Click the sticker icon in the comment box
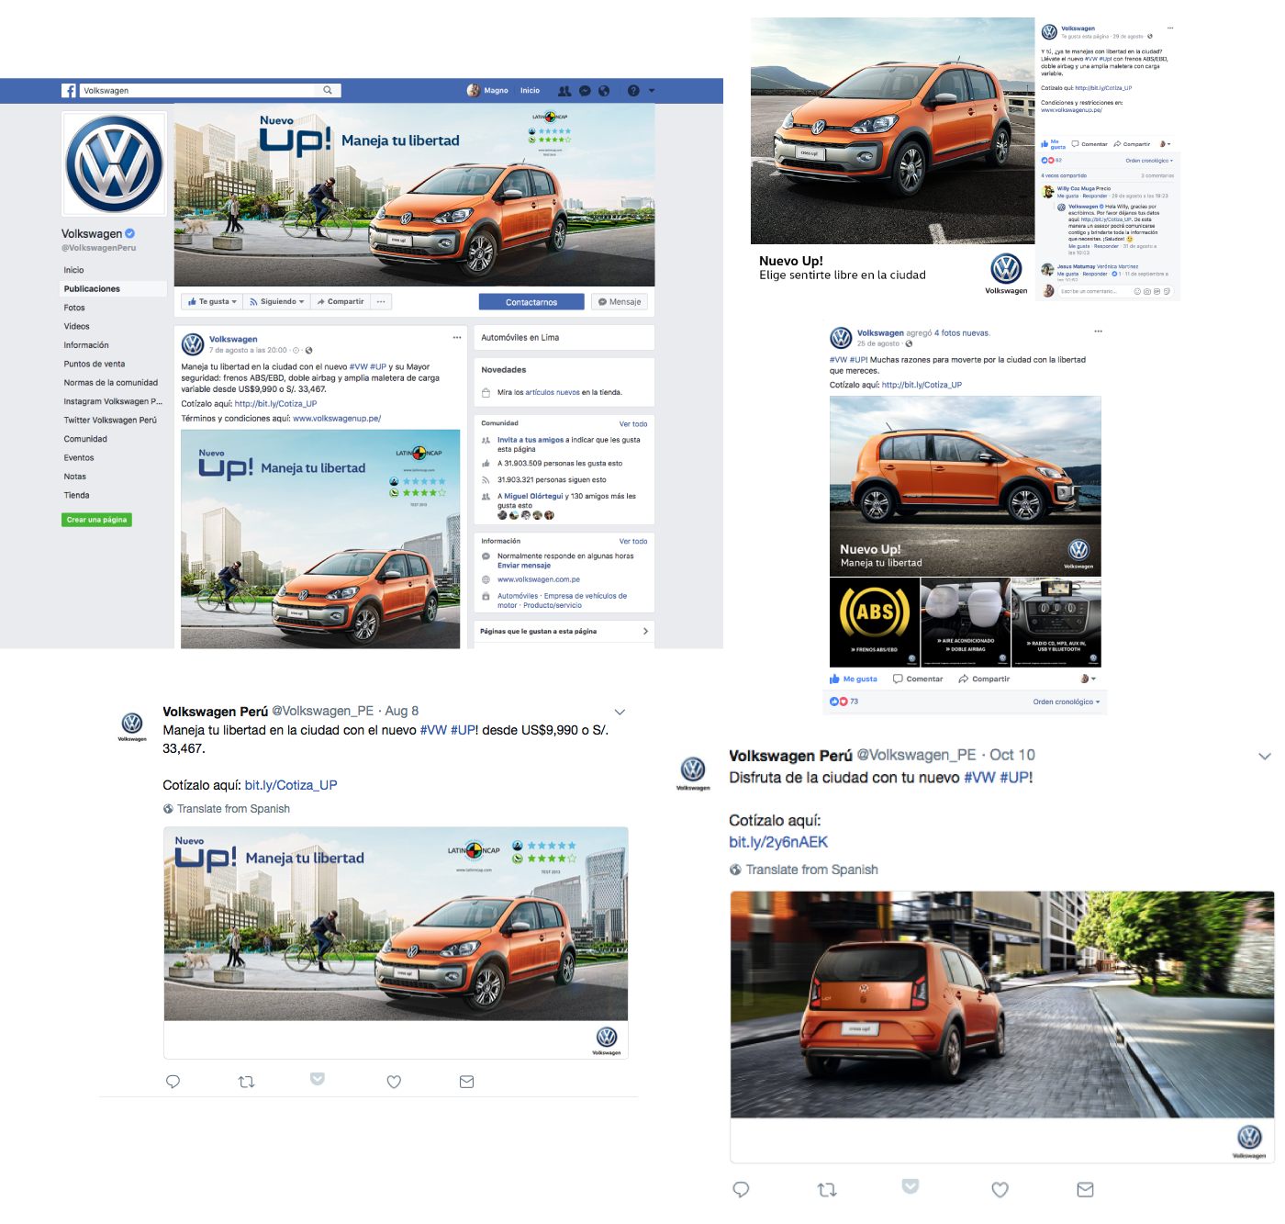Image resolution: width=1285 pixels, height=1224 pixels. tap(1167, 291)
